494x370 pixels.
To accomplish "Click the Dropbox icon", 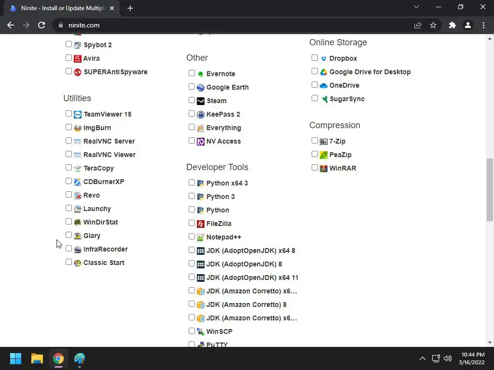I will [x=324, y=58].
